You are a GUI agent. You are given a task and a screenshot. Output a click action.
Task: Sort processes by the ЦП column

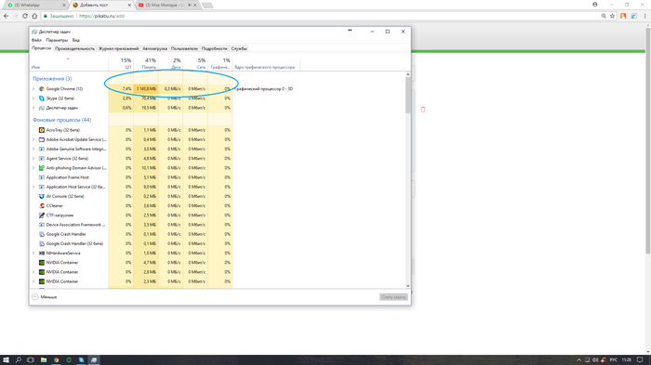click(121, 63)
